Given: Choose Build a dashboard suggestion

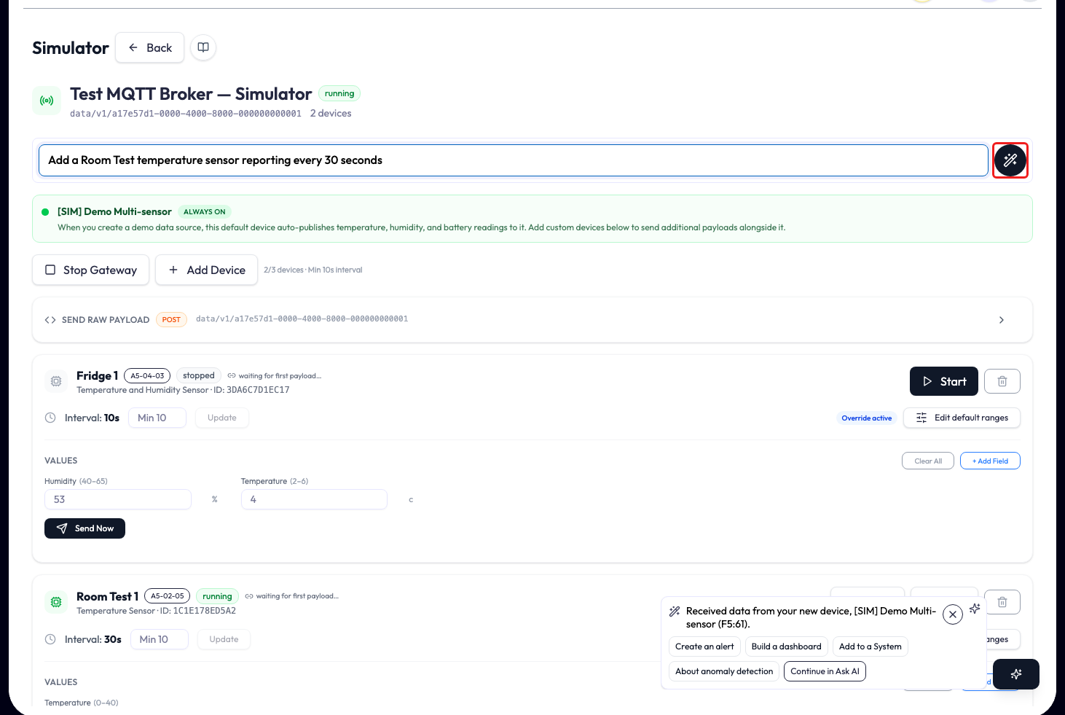Looking at the screenshot, I should tap(787, 646).
